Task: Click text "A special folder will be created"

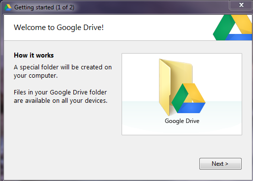Action: (58, 67)
